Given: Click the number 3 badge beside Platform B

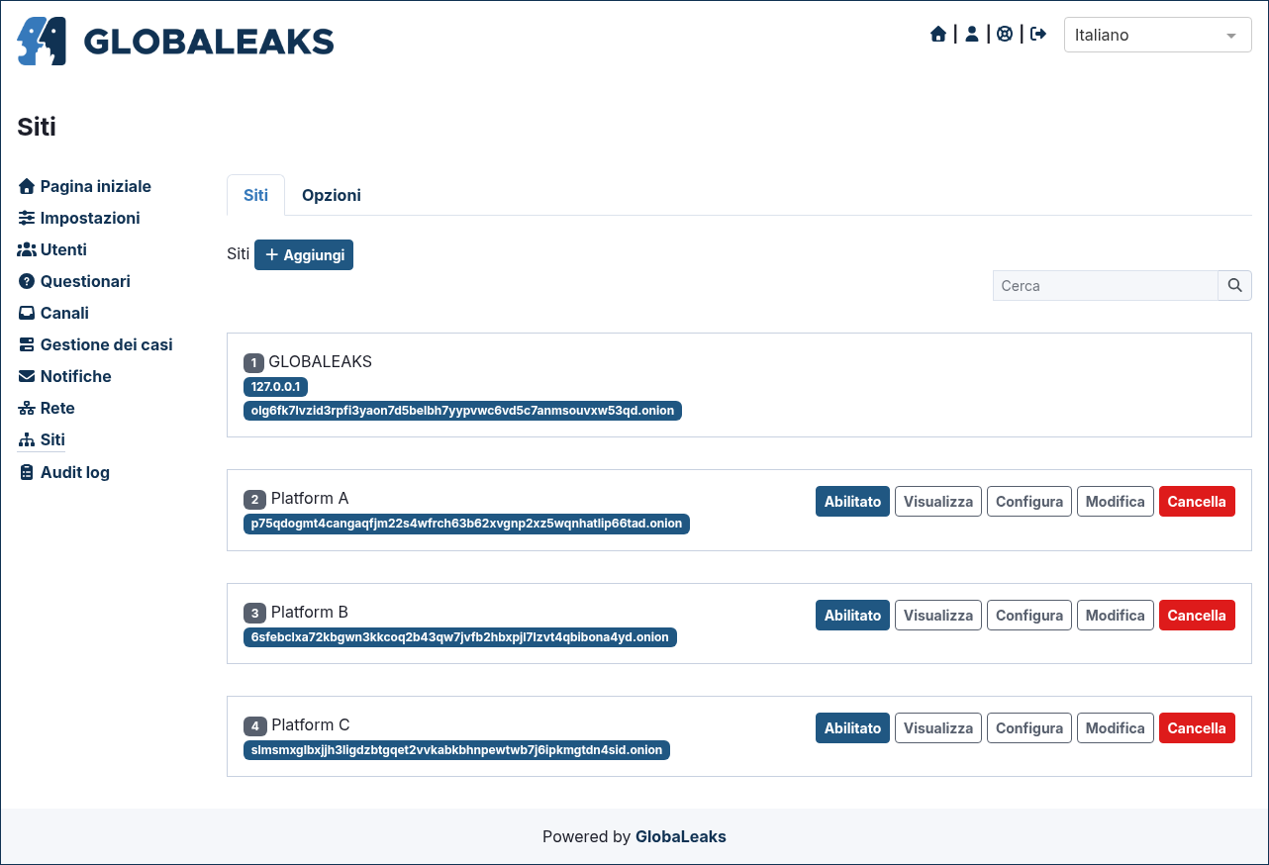Looking at the screenshot, I should [254, 613].
